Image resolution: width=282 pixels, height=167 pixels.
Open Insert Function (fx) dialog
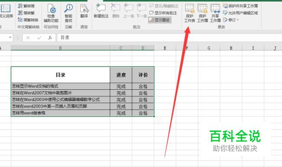point(50,38)
